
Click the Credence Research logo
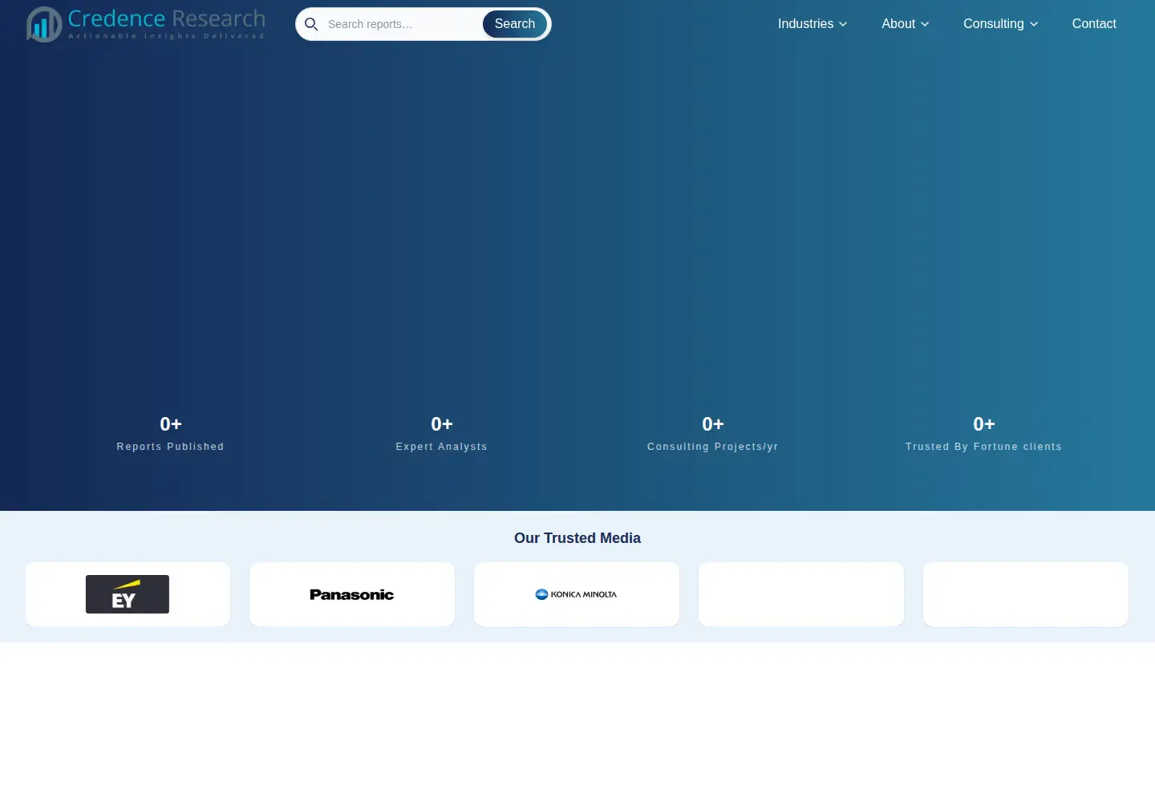pos(145,24)
